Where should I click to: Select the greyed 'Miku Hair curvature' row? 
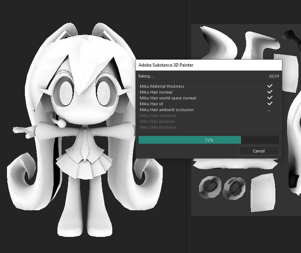pos(208,115)
